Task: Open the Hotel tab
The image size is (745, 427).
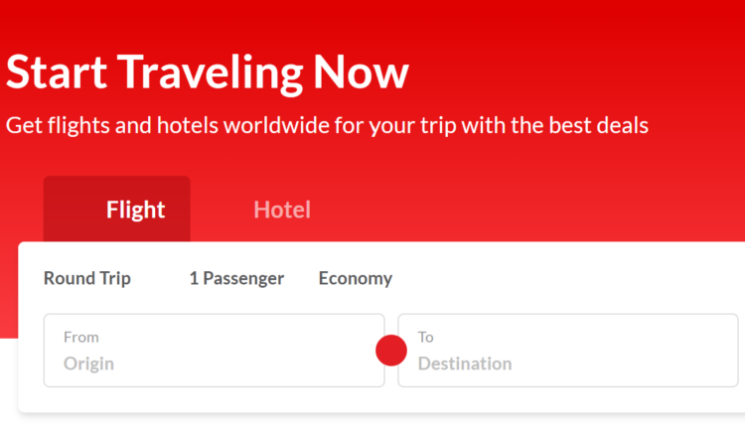Action: point(282,210)
